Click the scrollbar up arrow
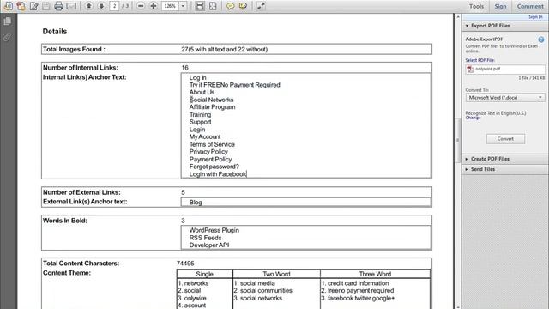Viewport: 549px width, 309px height. pyautogui.click(x=457, y=17)
